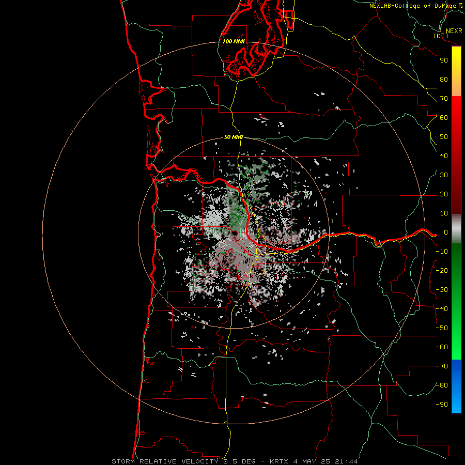Click the STORM RELATIVE VELOCITY caption text
Image resolution: width=465 pixels, height=465 pixels.
click(x=165, y=461)
